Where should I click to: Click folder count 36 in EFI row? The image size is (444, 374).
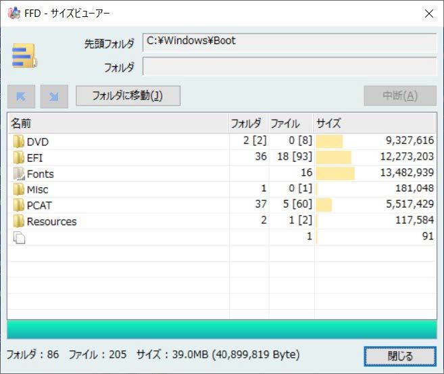(261, 156)
